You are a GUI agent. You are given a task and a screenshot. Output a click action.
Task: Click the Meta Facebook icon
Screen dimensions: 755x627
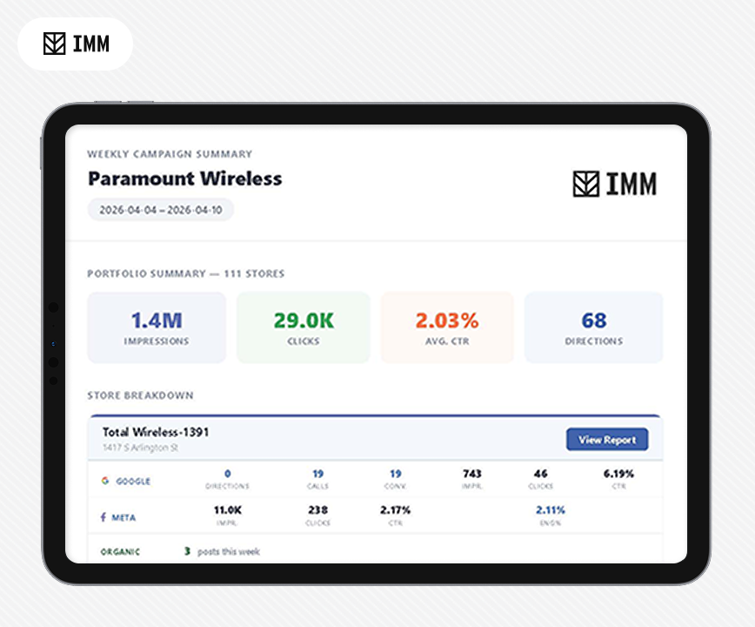click(103, 517)
